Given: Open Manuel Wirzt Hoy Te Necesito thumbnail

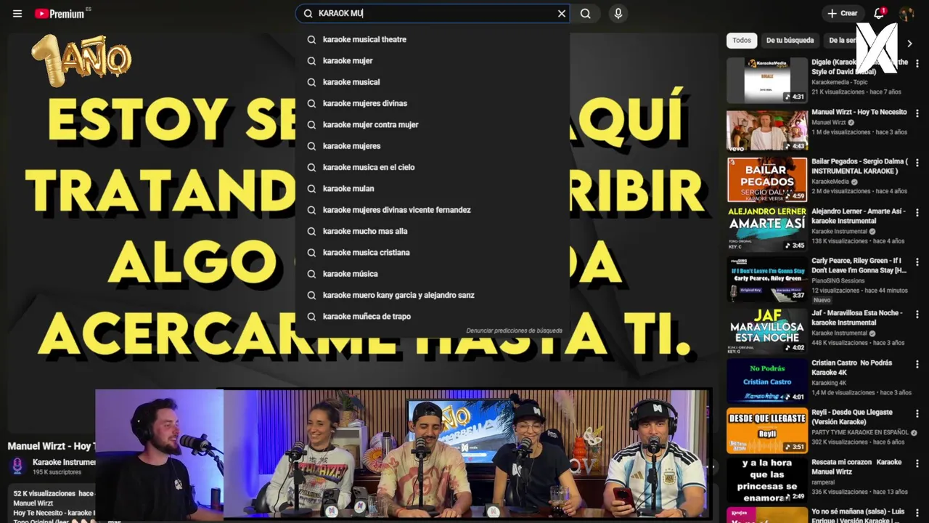Looking at the screenshot, I should (767, 130).
